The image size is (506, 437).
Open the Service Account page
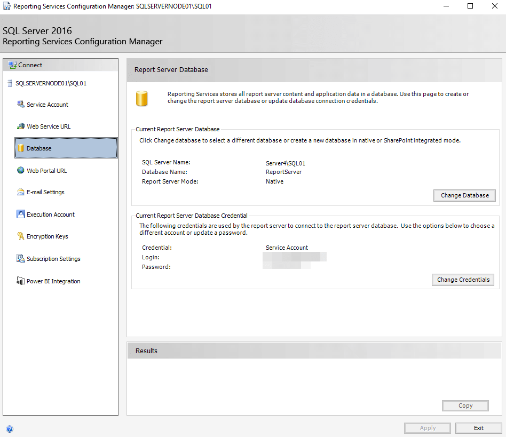click(x=48, y=105)
